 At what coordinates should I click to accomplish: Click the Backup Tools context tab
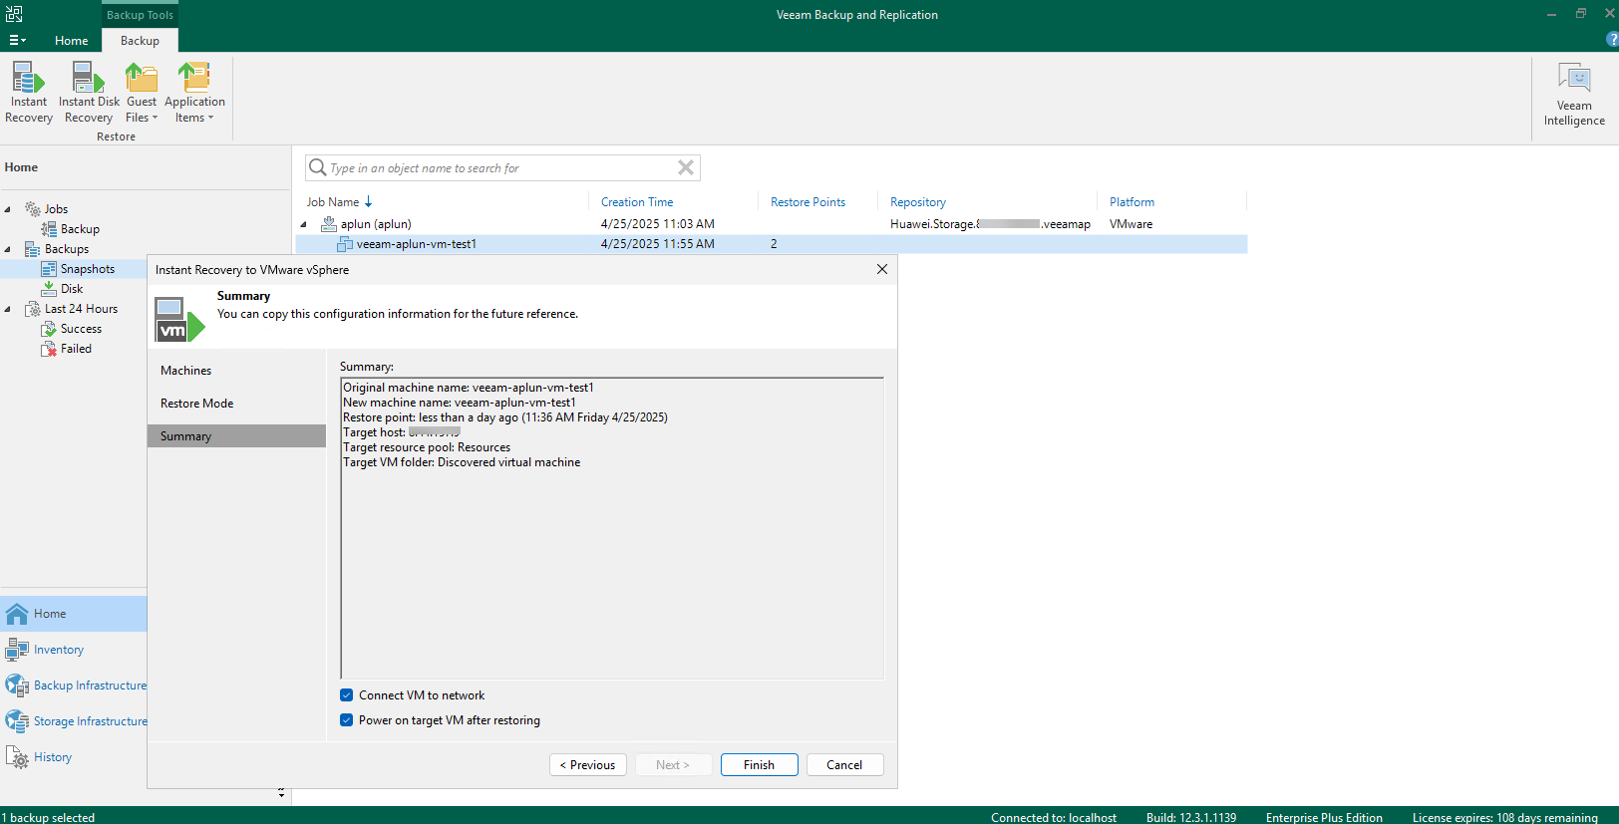coord(140,15)
